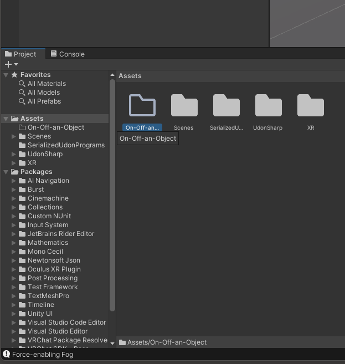Select Post Processing package in tree
This screenshot has width=345, height=364.
53,278
